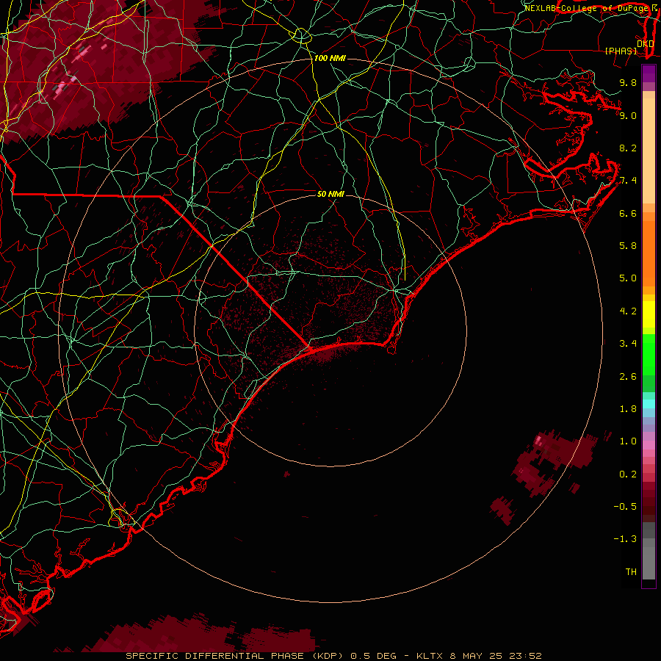Screen dimensions: 661x661
Task: Click the 8 MAY 25 23:52 timestamp
Action: point(496,656)
